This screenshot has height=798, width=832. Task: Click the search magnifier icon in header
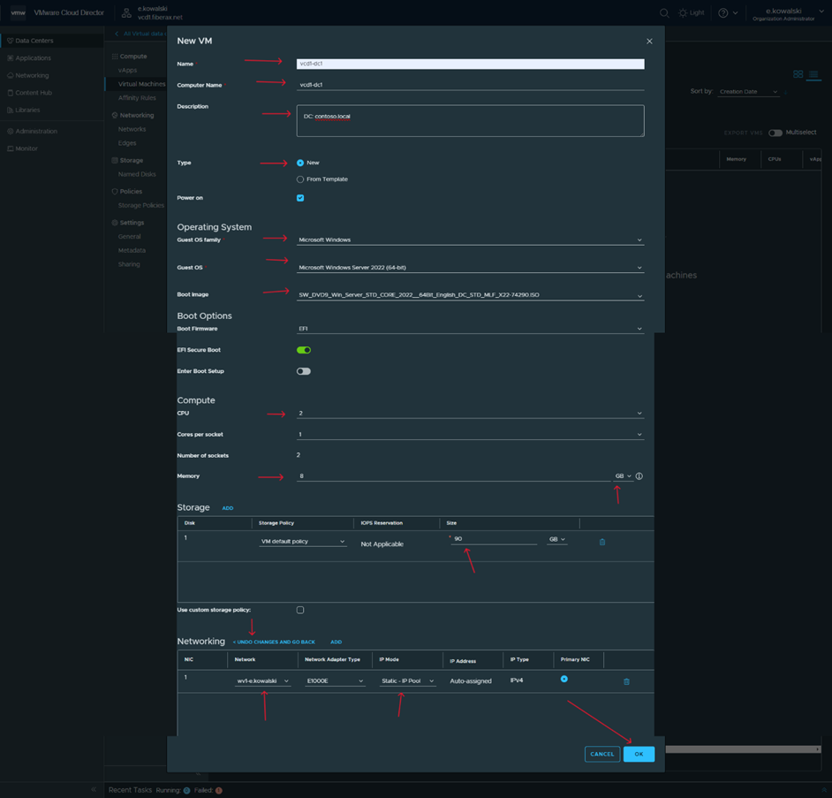coord(664,13)
